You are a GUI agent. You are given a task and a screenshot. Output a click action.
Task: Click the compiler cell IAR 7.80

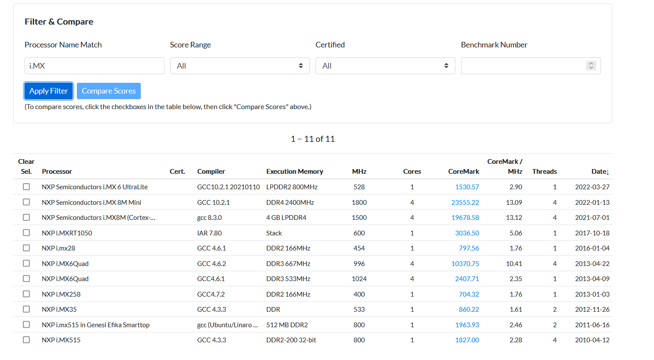coord(209,233)
